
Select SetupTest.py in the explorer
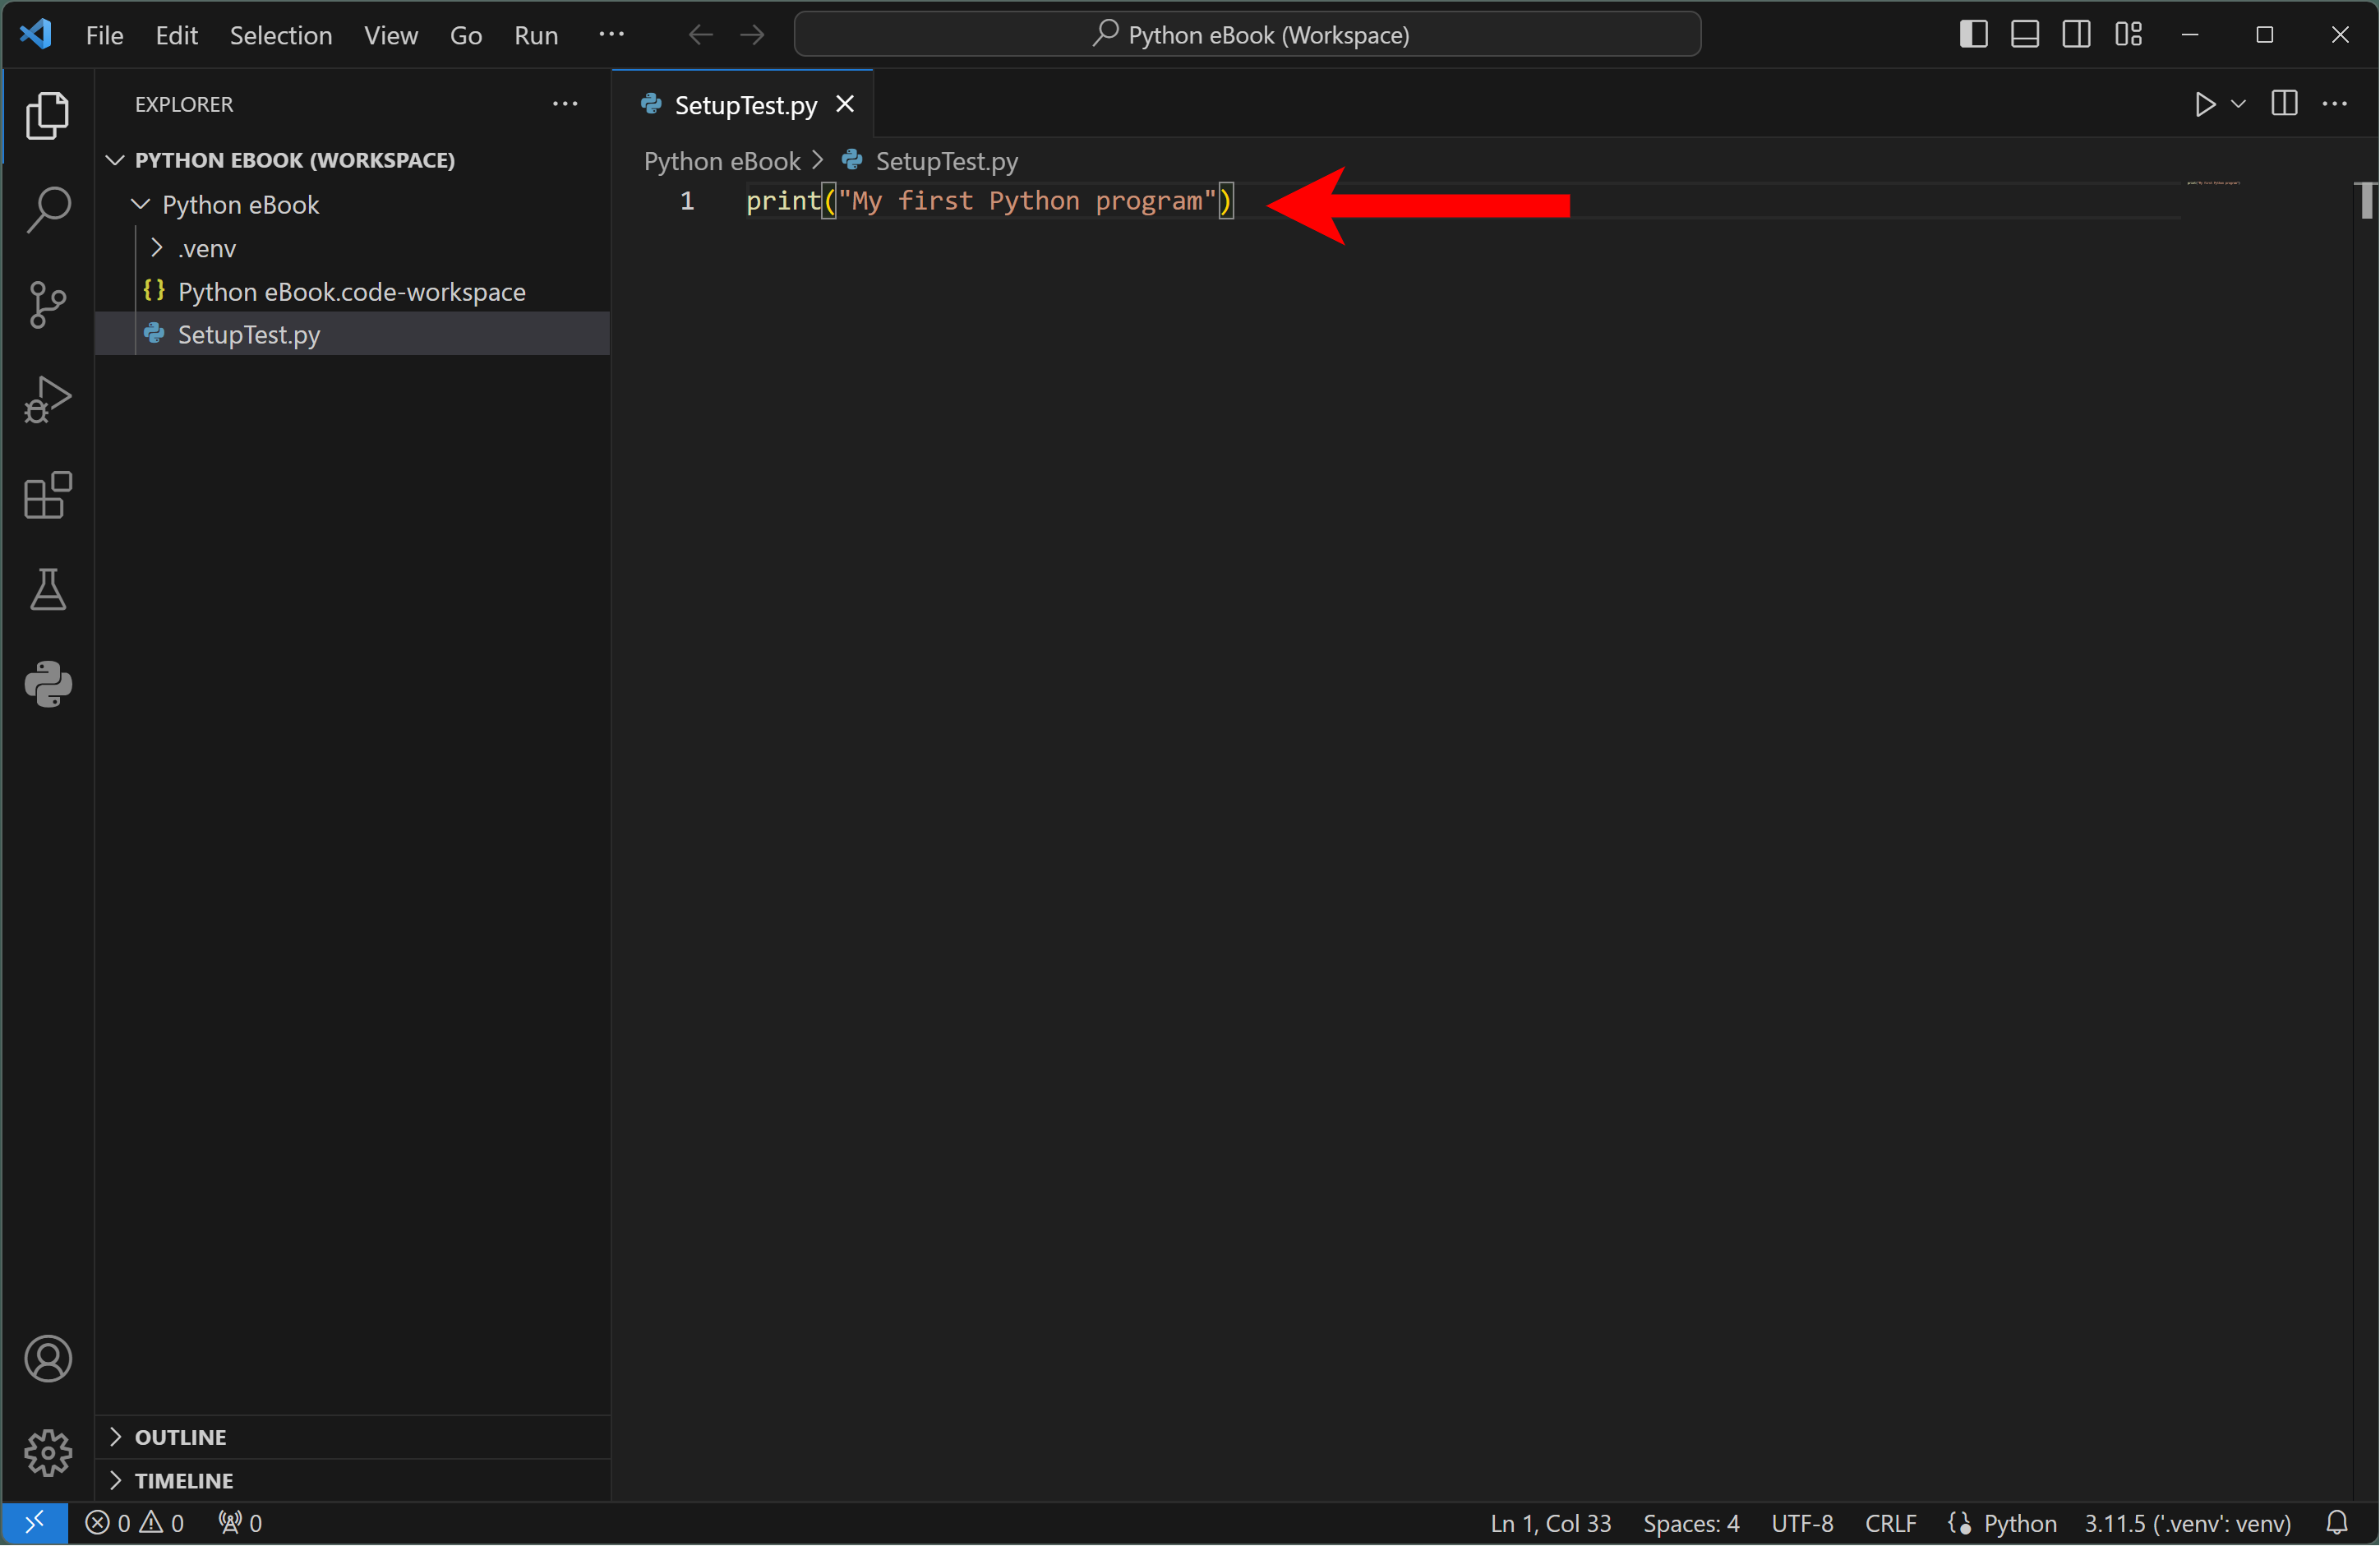tap(353, 334)
